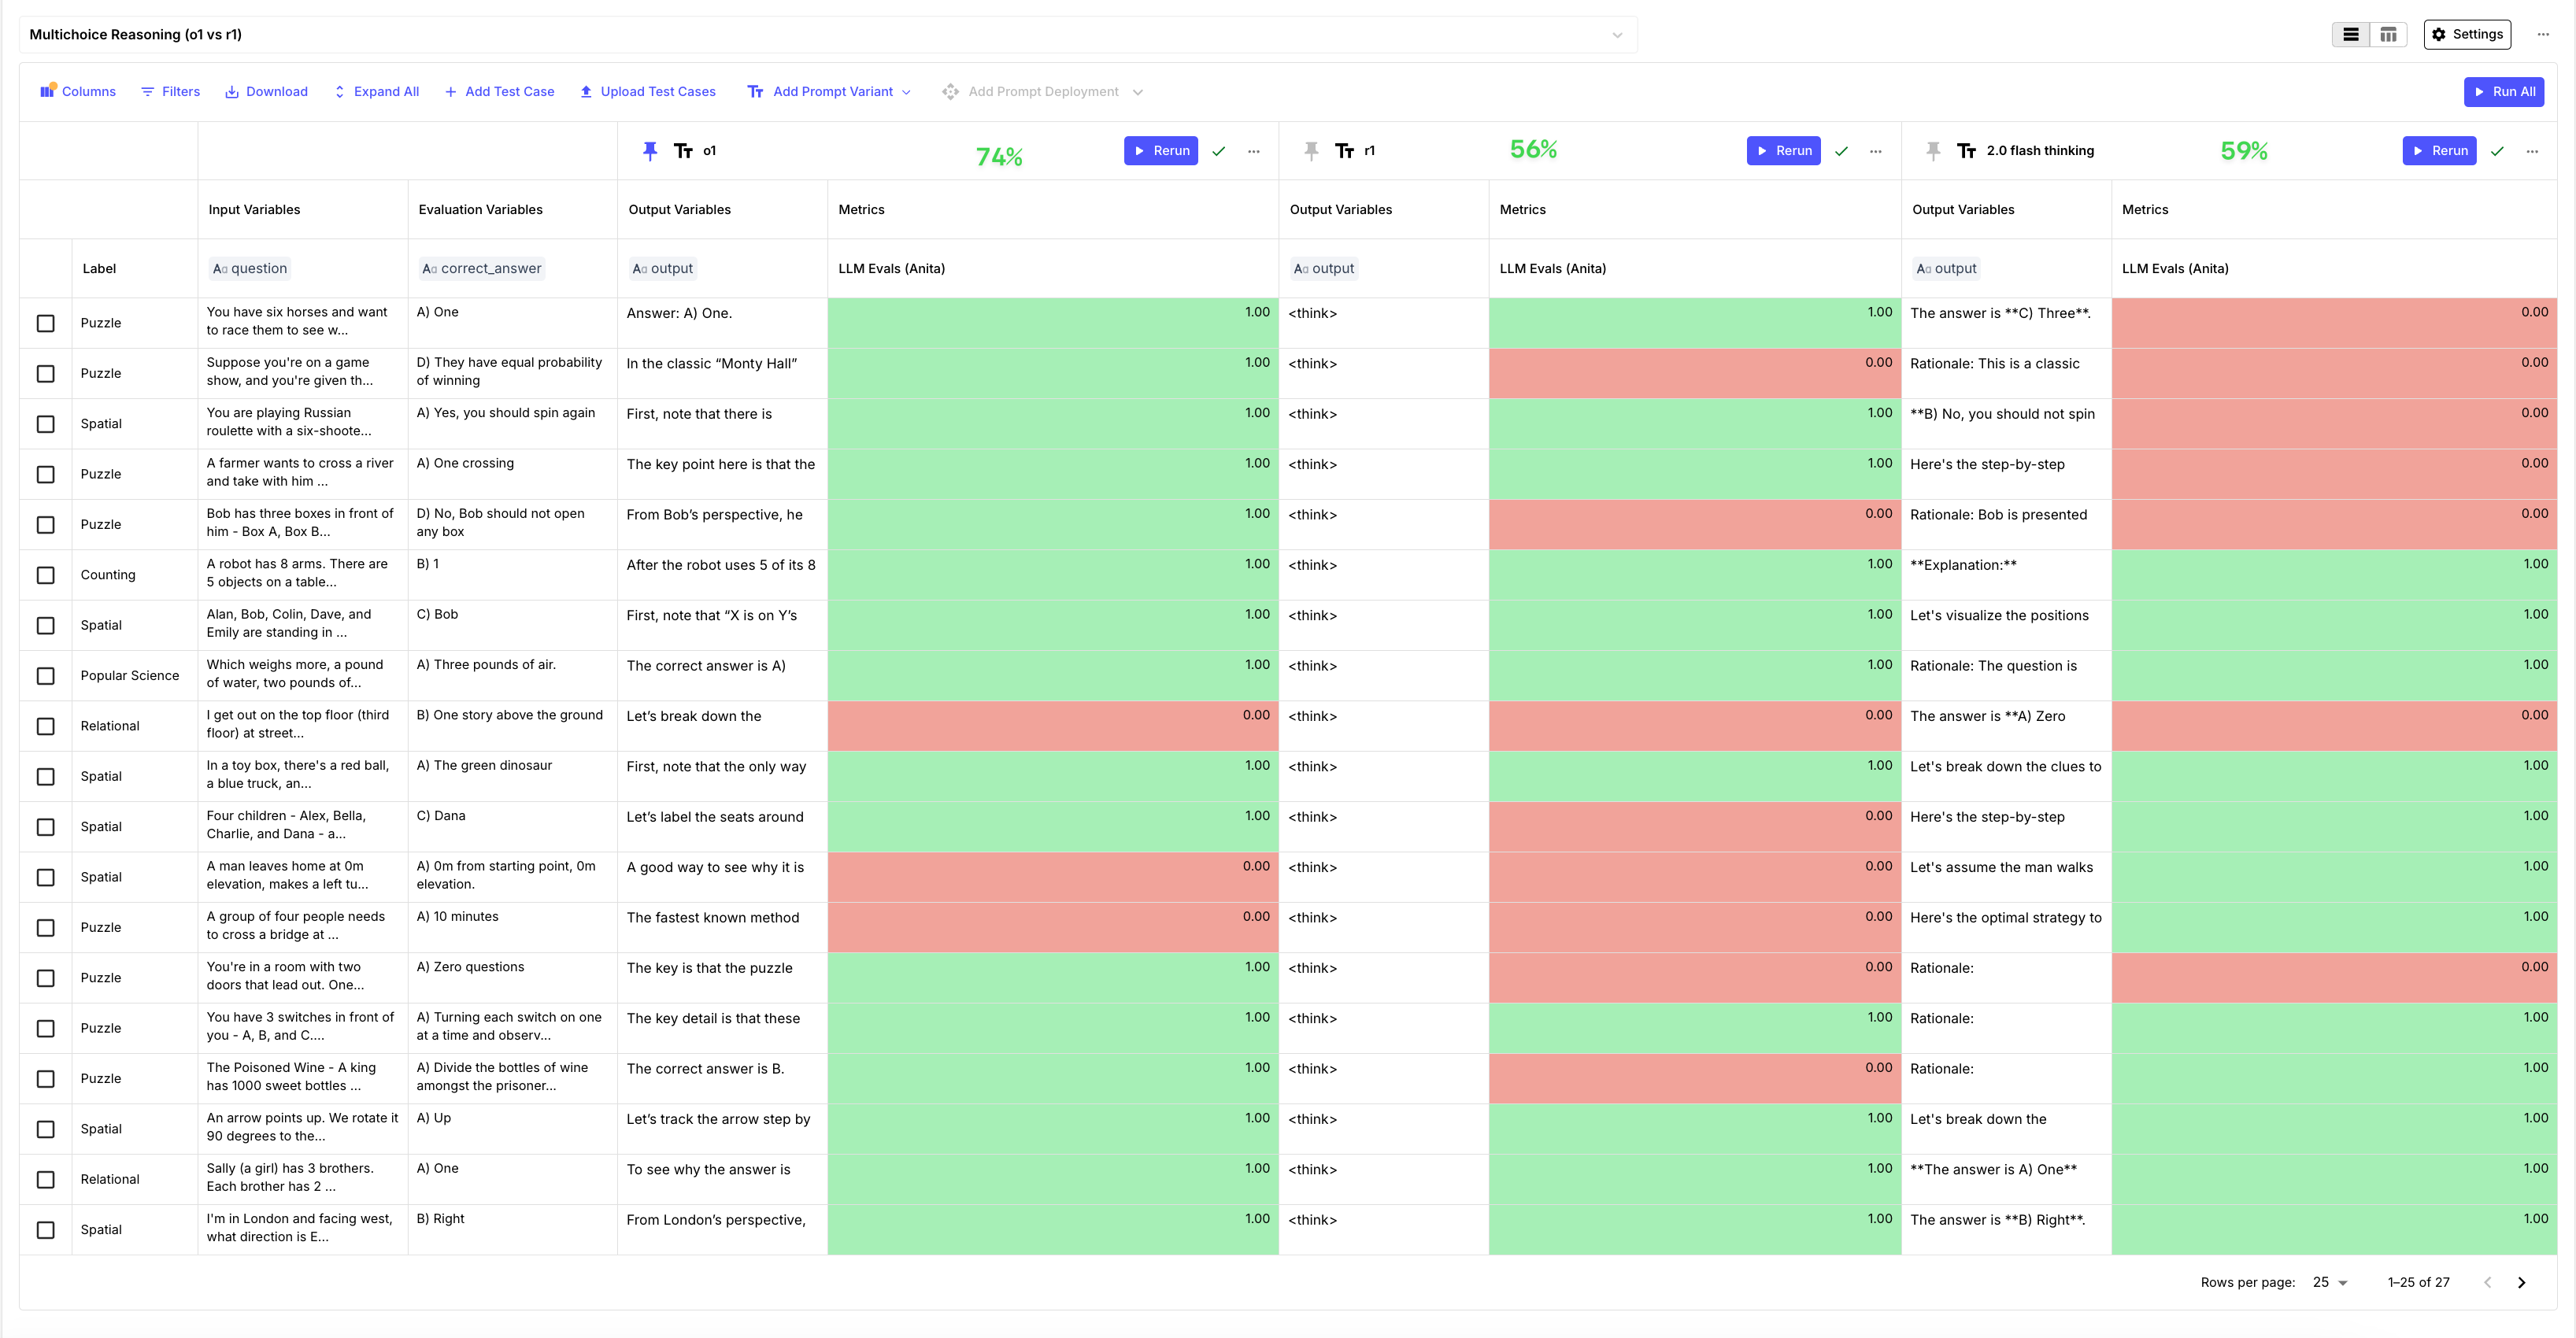Pin the 2.0 flash thinking column

1933,151
